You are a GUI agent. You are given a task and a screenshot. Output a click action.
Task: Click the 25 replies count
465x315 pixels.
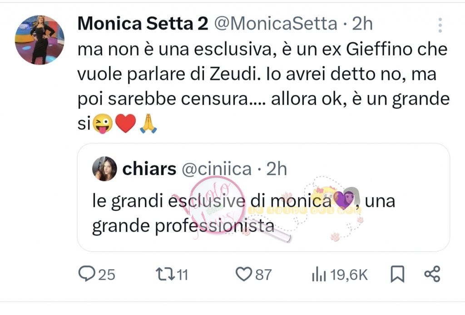click(106, 275)
